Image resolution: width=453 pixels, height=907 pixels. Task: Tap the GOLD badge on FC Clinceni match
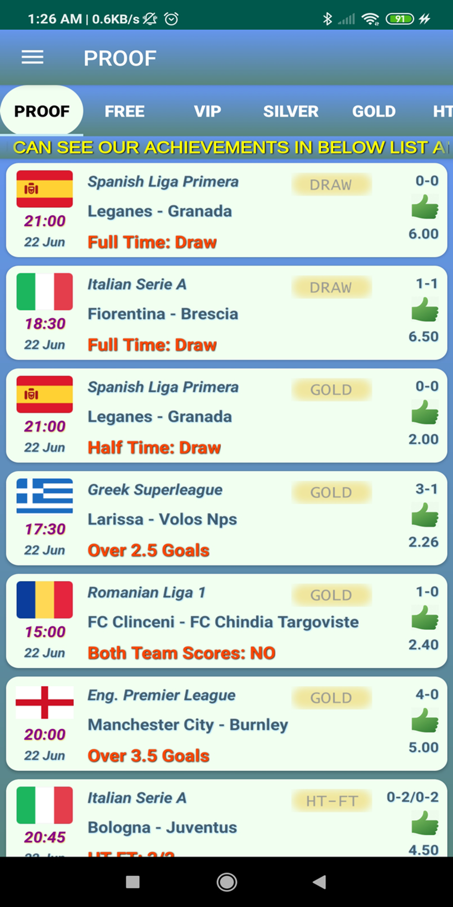331,595
